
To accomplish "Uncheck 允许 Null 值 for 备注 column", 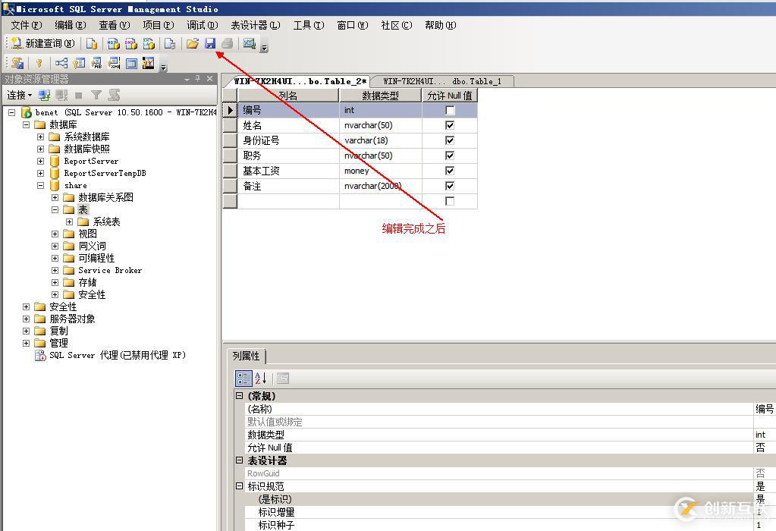I will point(450,186).
